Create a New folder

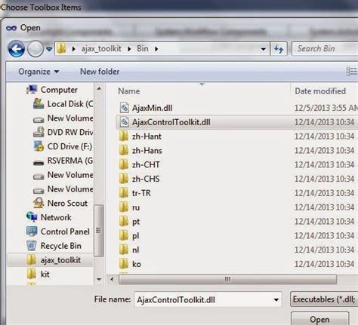point(100,72)
